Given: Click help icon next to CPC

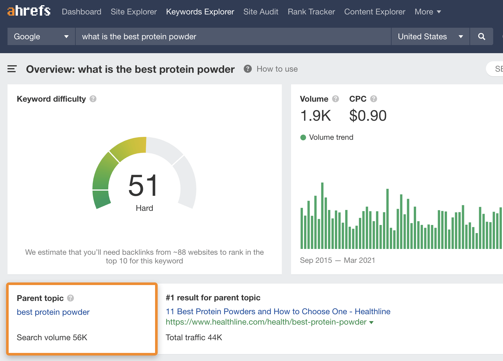Looking at the screenshot, I should (x=374, y=99).
